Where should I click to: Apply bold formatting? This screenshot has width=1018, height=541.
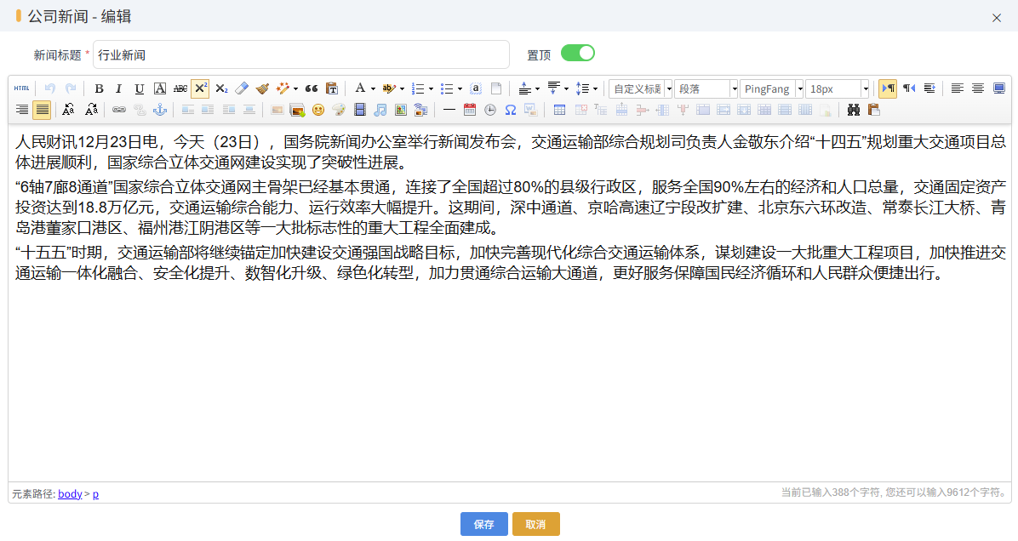pos(99,88)
